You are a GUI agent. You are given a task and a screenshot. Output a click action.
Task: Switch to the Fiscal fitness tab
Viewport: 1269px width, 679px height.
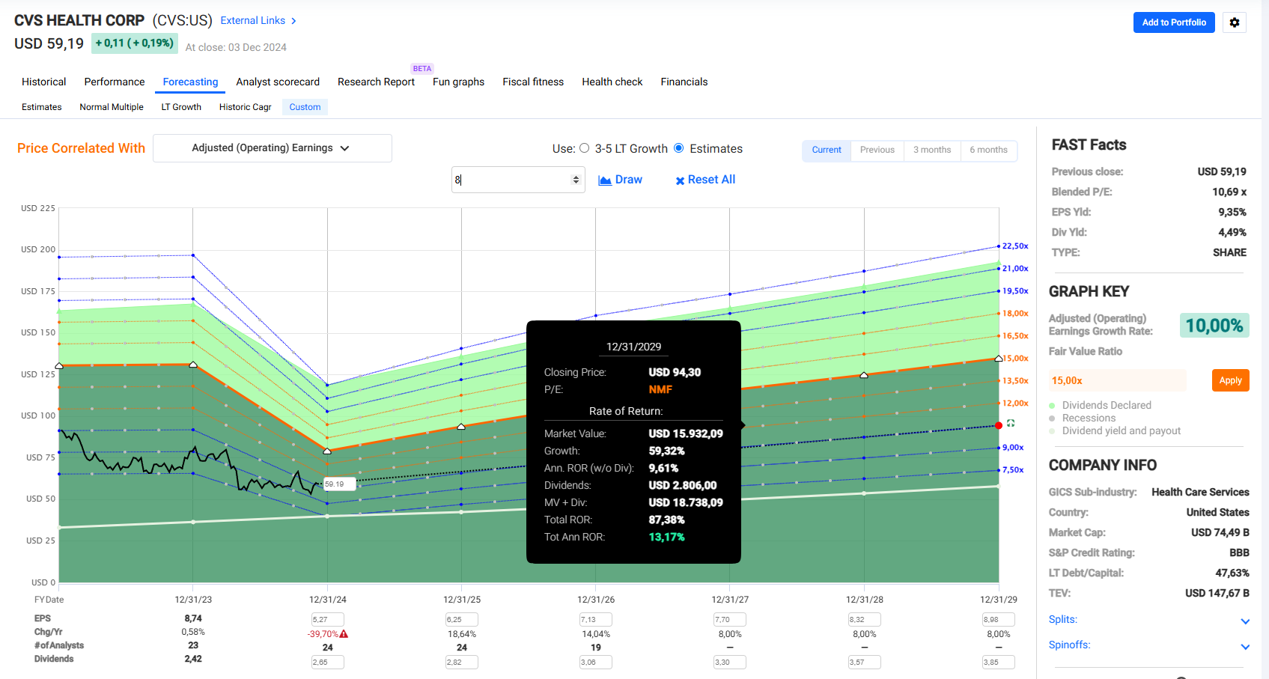coord(532,82)
